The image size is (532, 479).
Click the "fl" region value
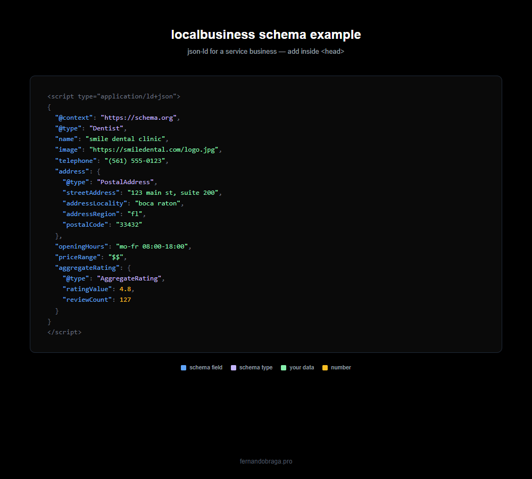(135, 214)
